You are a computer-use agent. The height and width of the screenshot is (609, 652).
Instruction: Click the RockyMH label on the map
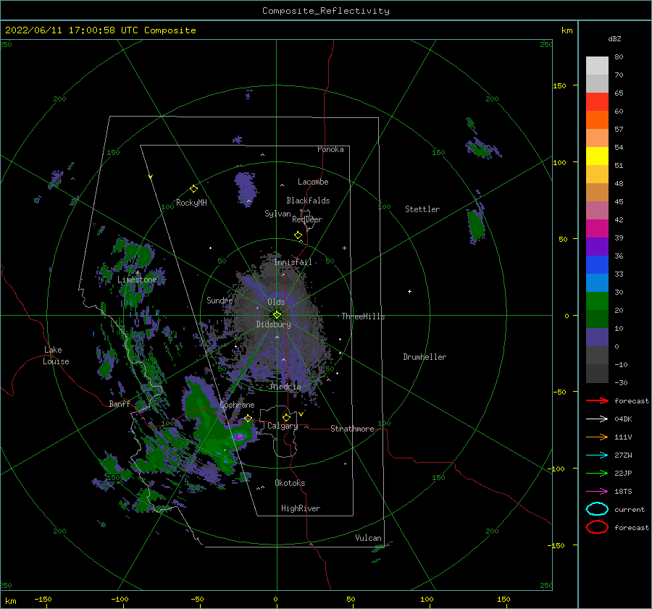191,203
